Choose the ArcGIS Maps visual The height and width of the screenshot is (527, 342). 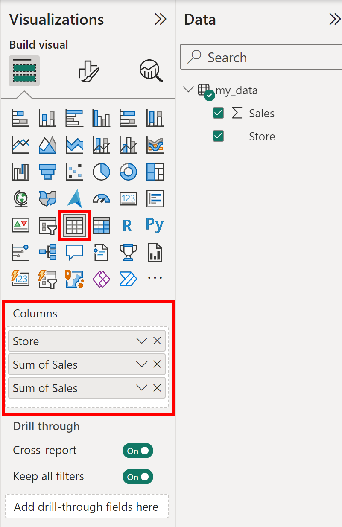click(74, 278)
